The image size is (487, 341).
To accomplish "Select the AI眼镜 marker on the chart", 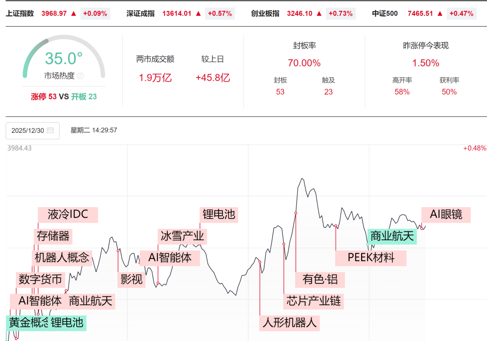I will click(x=447, y=214).
